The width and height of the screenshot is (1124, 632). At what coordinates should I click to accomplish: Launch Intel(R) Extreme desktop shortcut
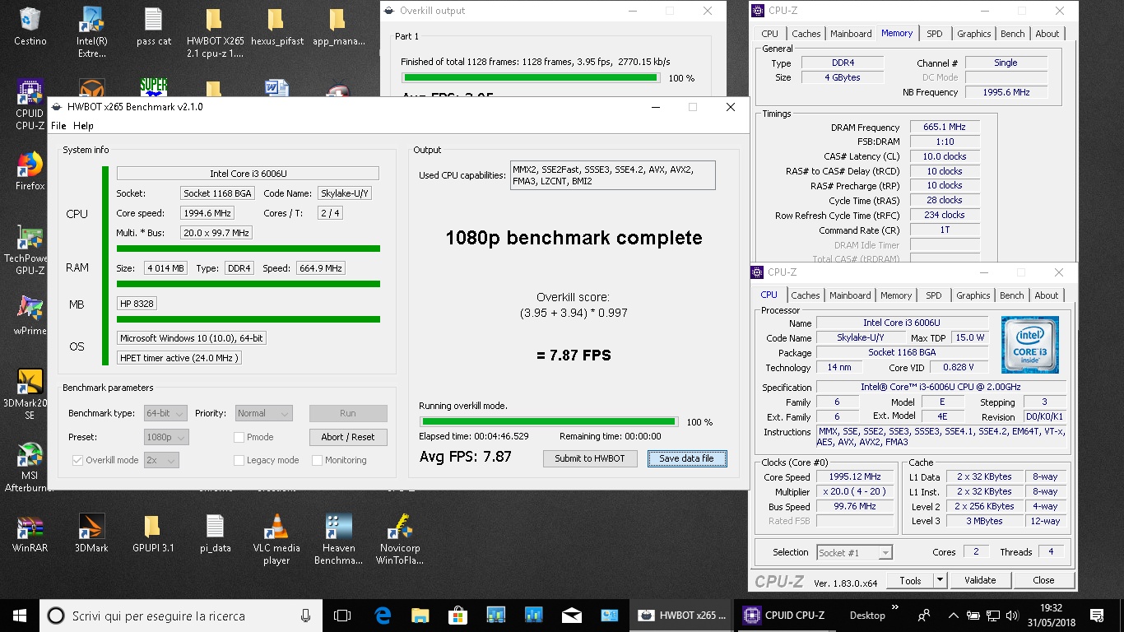coord(91,31)
